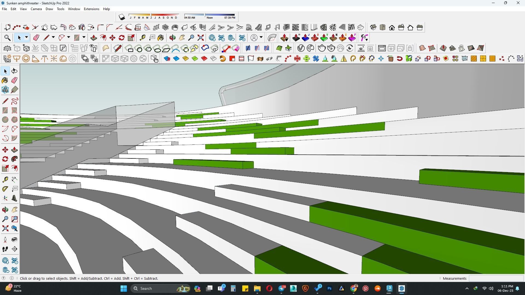
Task: Pick the Push/Pull tool in left toolbar
Action: coord(14,150)
